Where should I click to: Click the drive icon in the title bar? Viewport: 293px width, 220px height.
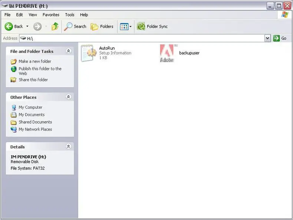coord(5,6)
